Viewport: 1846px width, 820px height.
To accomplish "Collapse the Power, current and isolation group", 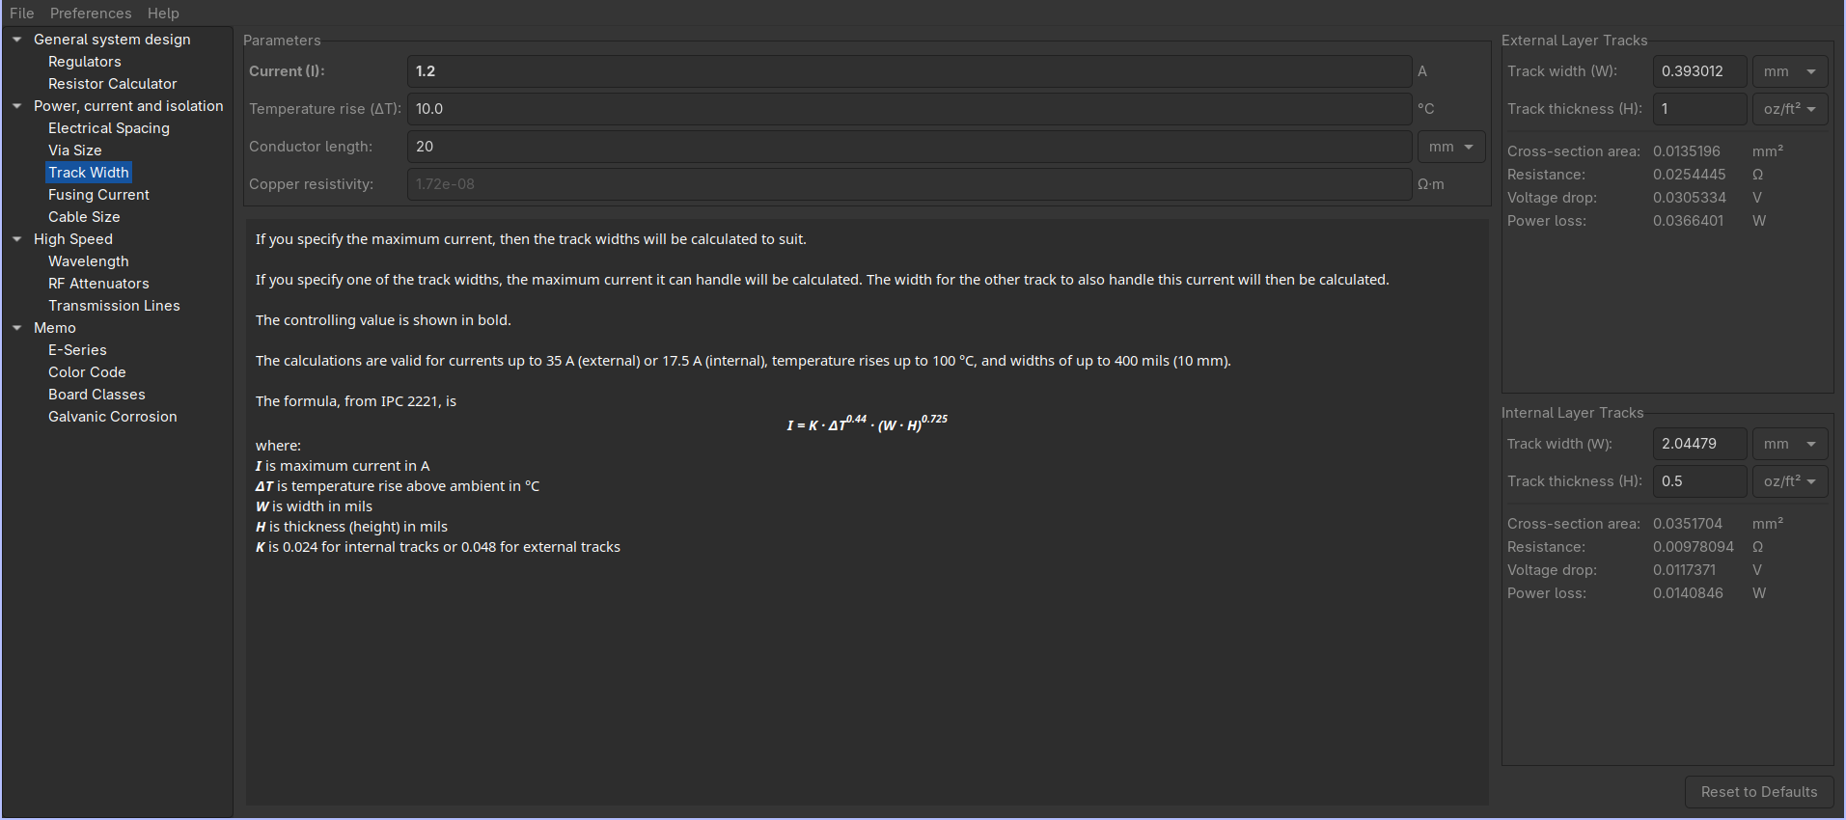I will click(x=16, y=106).
